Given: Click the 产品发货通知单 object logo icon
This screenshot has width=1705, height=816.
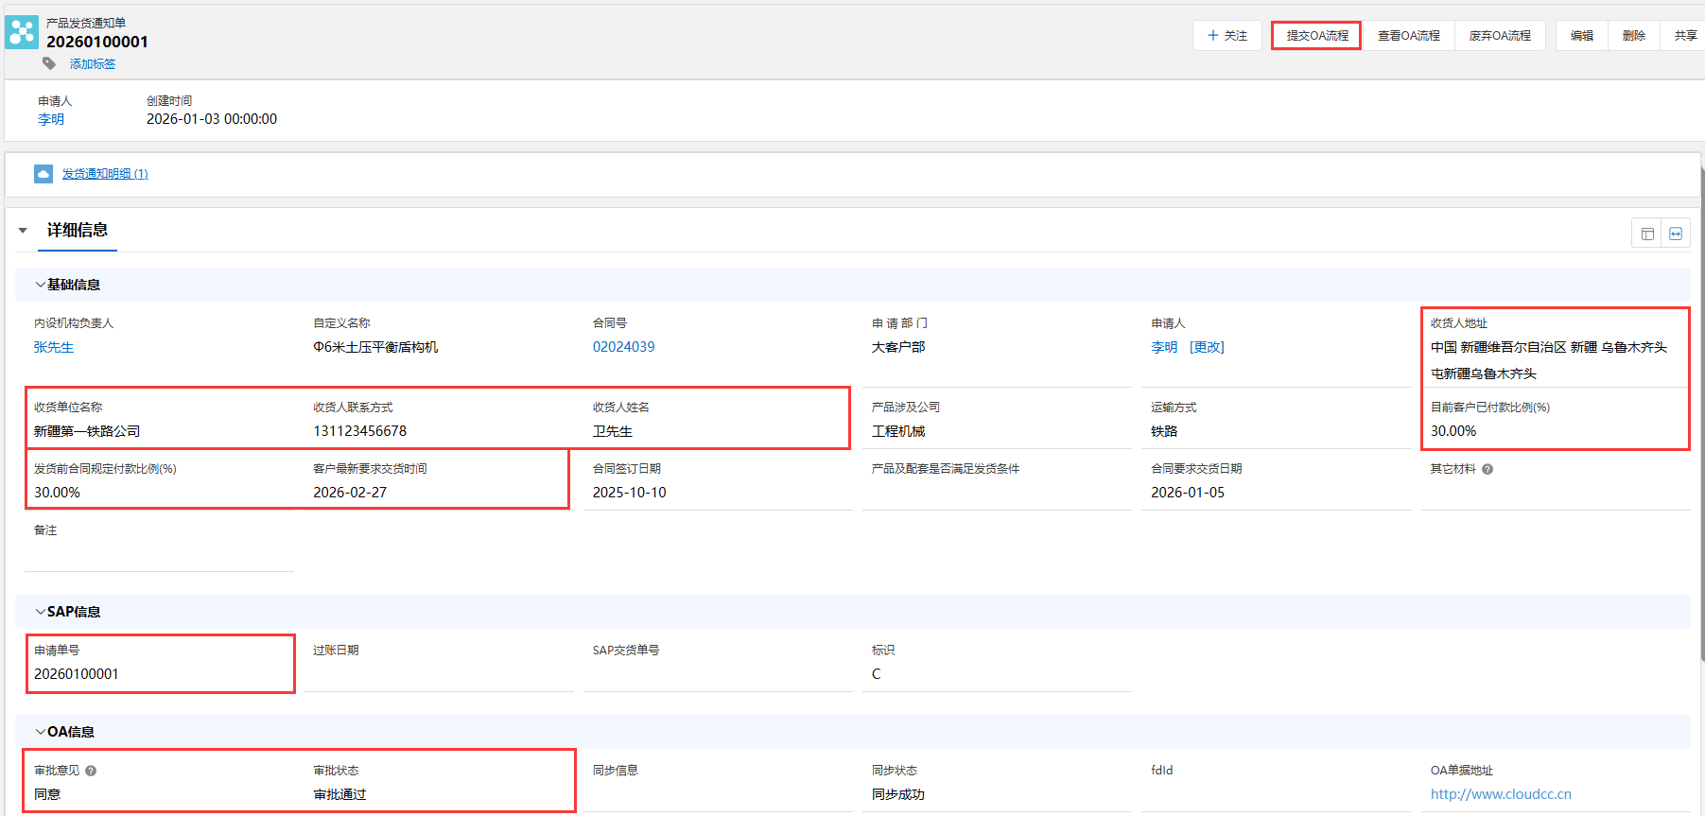Looking at the screenshot, I should 22,32.
